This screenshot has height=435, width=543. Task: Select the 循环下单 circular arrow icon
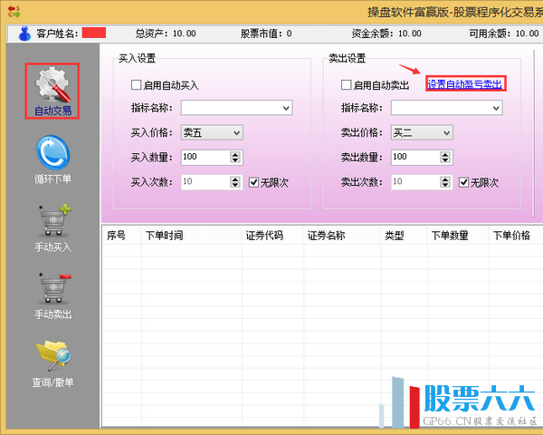click(x=52, y=152)
